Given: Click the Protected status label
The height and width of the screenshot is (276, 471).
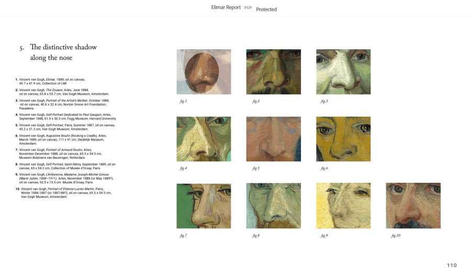Looking at the screenshot, I should pyautogui.click(x=266, y=9).
